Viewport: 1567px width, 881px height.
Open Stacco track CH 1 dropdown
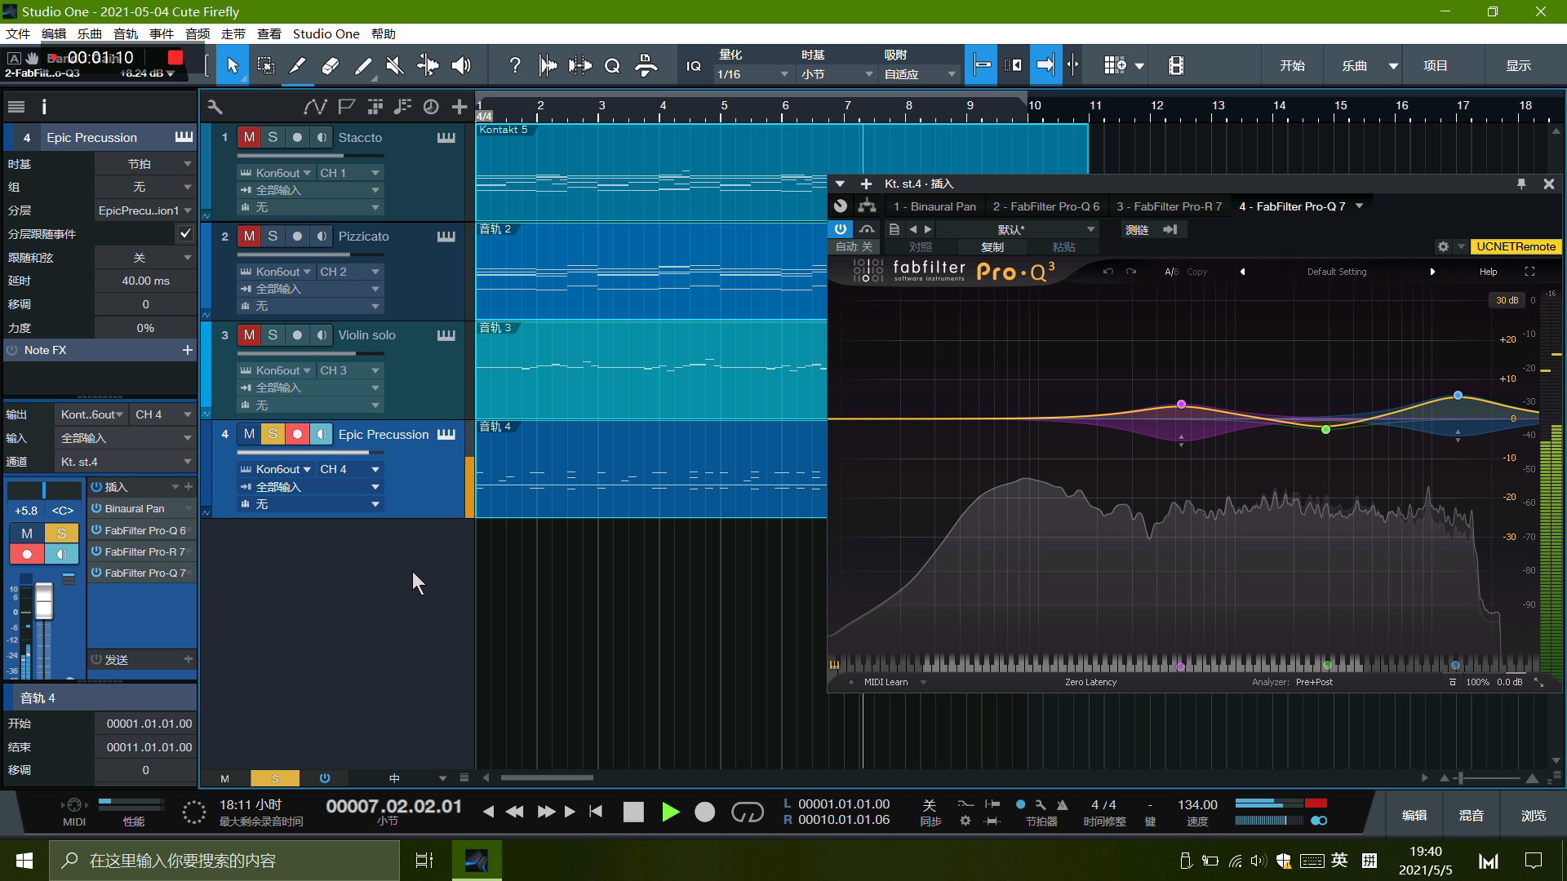click(x=349, y=173)
